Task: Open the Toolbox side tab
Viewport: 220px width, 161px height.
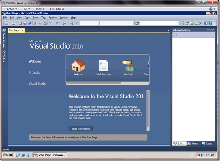Action: pos(4,56)
